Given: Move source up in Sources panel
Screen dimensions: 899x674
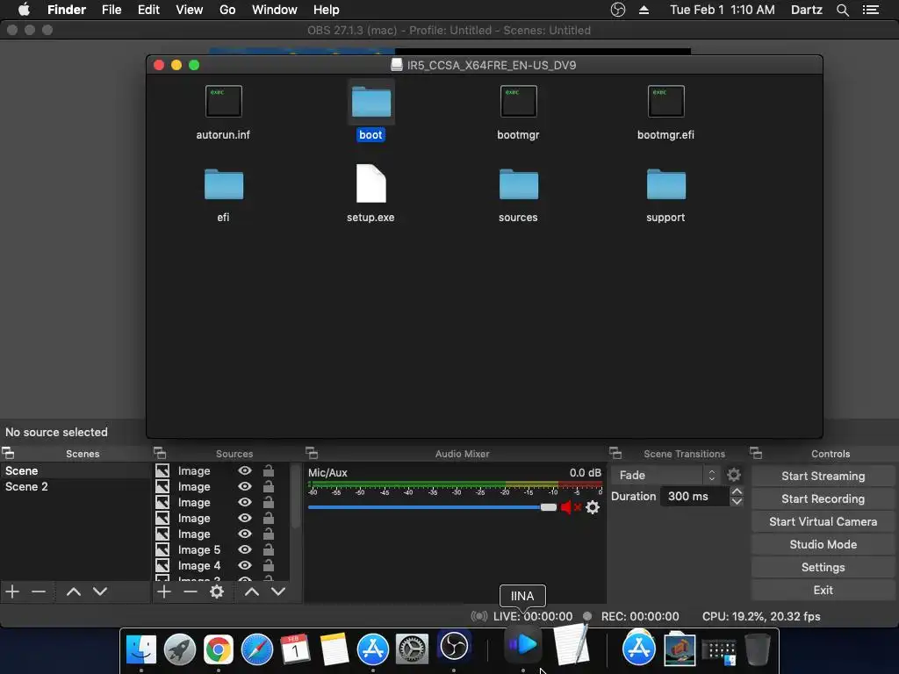Looking at the screenshot, I should 252,592.
